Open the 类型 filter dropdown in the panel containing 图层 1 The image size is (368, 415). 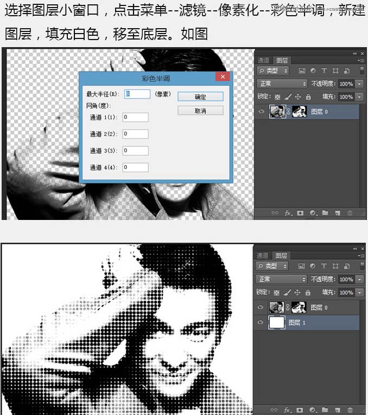pos(272,266)
